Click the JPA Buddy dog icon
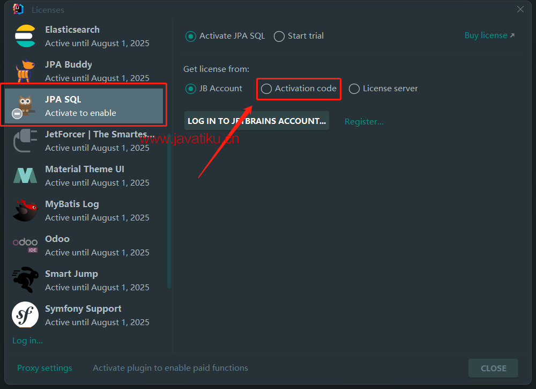The image size is (536, 389). 25,71
